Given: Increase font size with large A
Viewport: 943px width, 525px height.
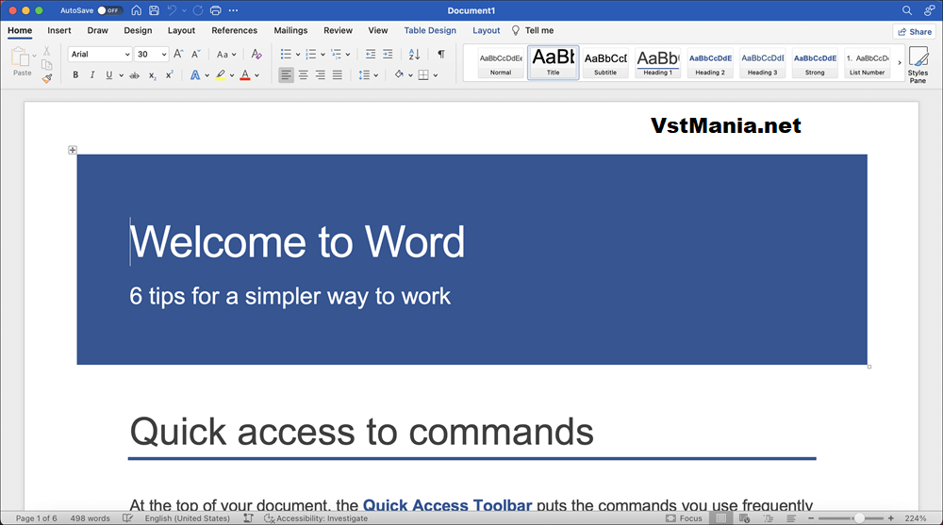Looking at the screenshot, I should click(x=178, y=54).
